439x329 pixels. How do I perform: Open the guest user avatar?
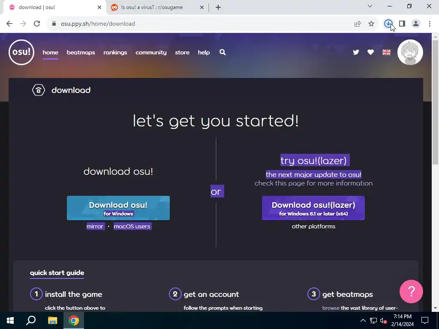pos(410,52)
